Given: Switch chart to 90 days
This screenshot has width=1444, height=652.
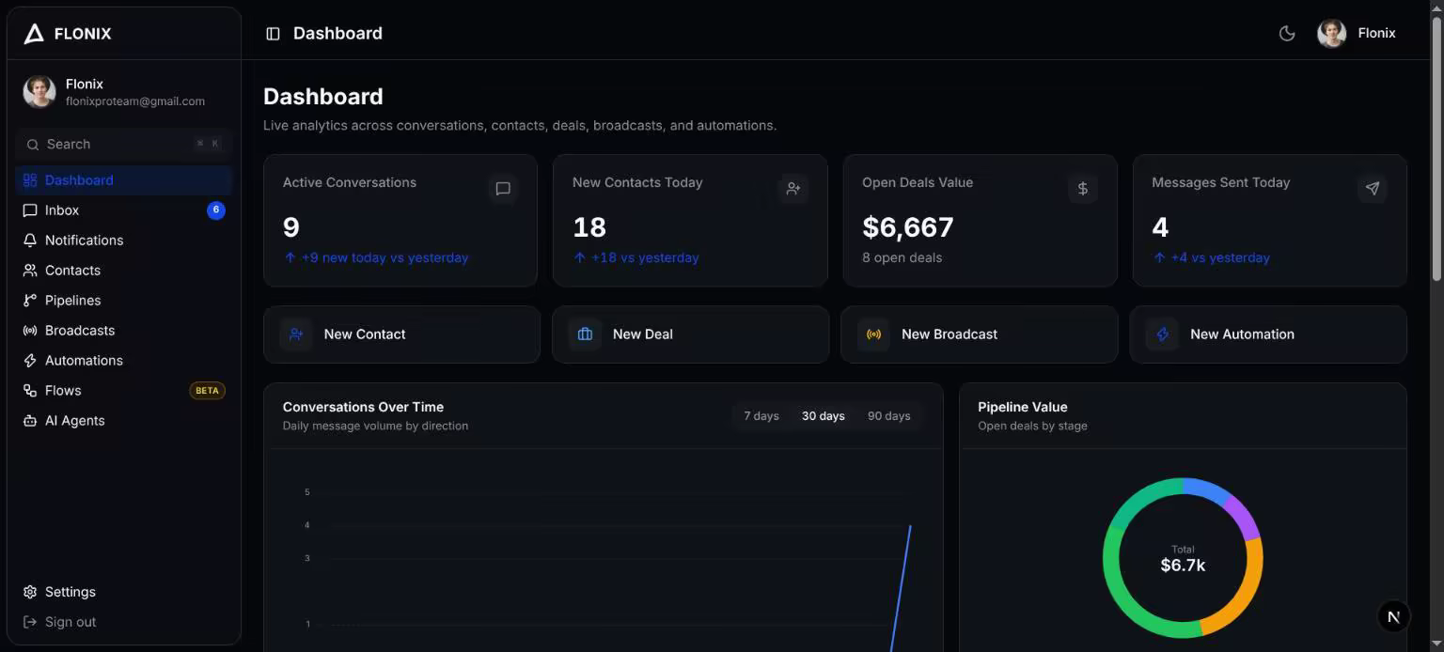Looking at the screenshot, I should [x=888, y=416].
